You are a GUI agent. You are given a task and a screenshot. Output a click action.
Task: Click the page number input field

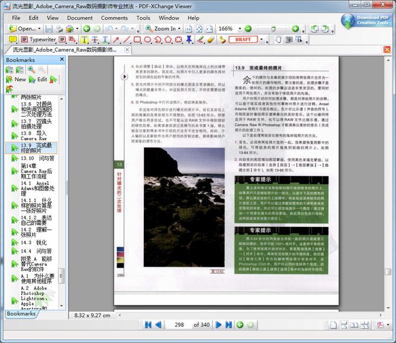(178, 325)
